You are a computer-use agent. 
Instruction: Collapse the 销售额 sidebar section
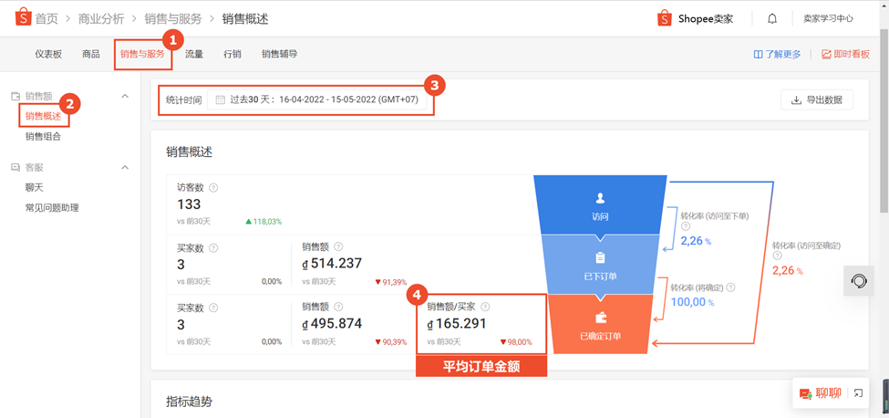click(x=125, y=97)
